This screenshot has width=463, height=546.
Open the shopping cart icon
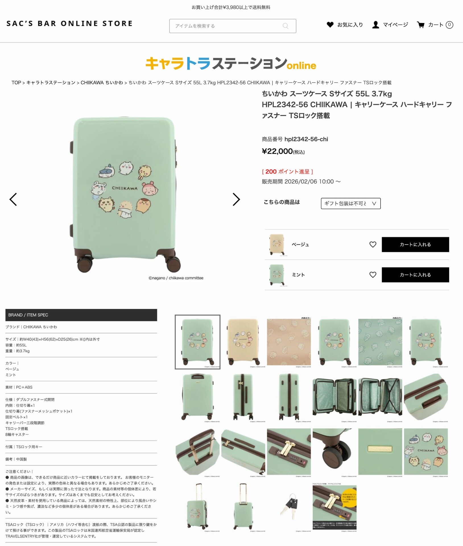(421, 25)
